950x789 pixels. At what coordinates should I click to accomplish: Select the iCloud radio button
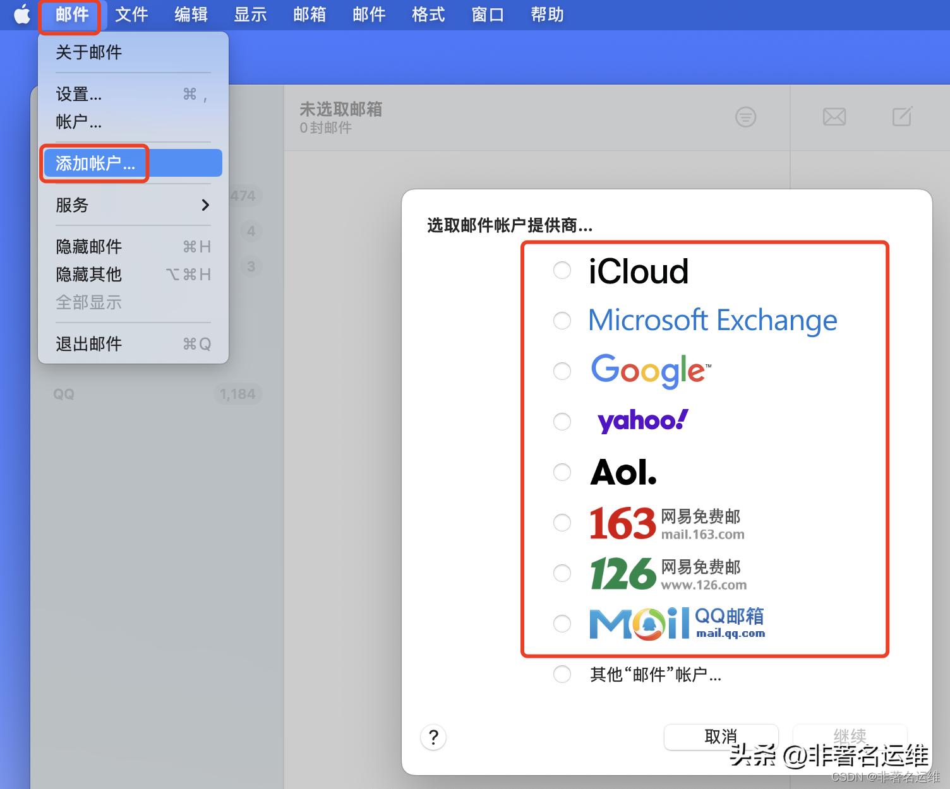point(562,270)
